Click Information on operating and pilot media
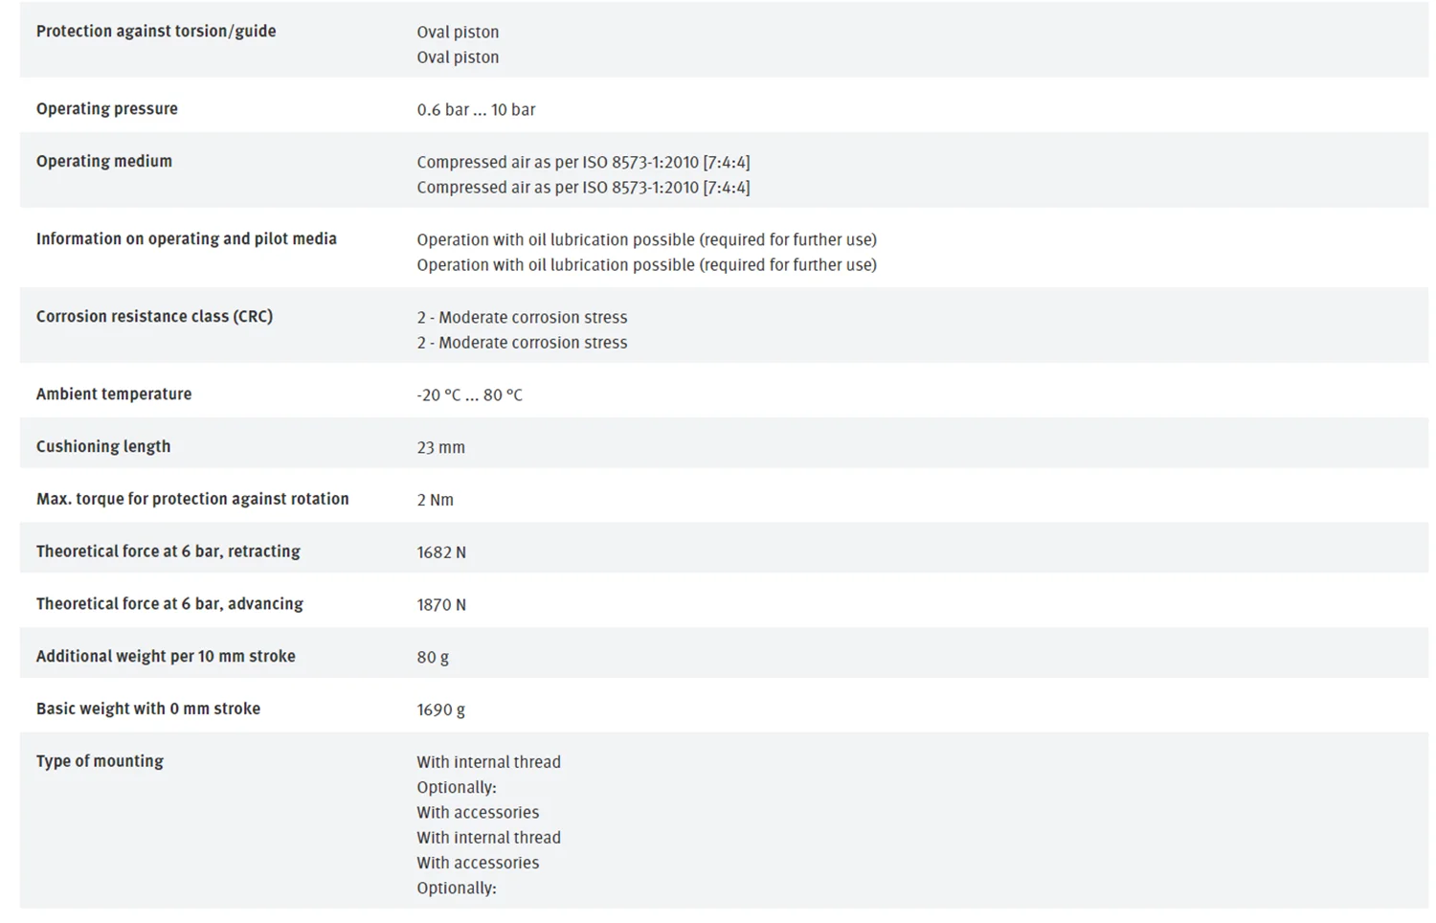Image resolution: width=1436 pixels, height=923 pixels. pyautogui.click(x=187, y=238)
